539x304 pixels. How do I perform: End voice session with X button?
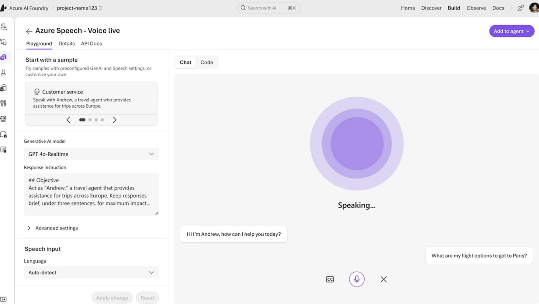[x=383, y=279]
